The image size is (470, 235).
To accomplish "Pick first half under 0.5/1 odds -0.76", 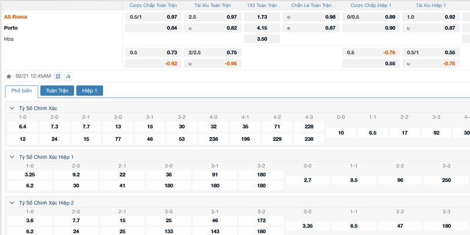I will (431, 63).
